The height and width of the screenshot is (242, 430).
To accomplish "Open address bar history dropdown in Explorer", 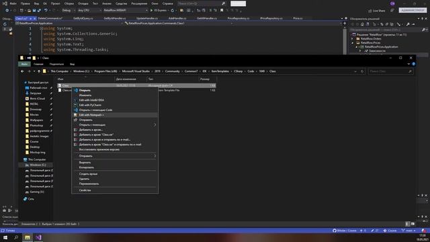I will pyautogui.click(x=355, y=71).
